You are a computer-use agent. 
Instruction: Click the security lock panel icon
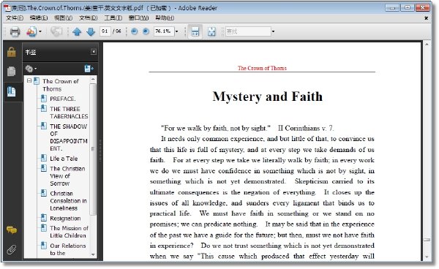click(12, 52)
